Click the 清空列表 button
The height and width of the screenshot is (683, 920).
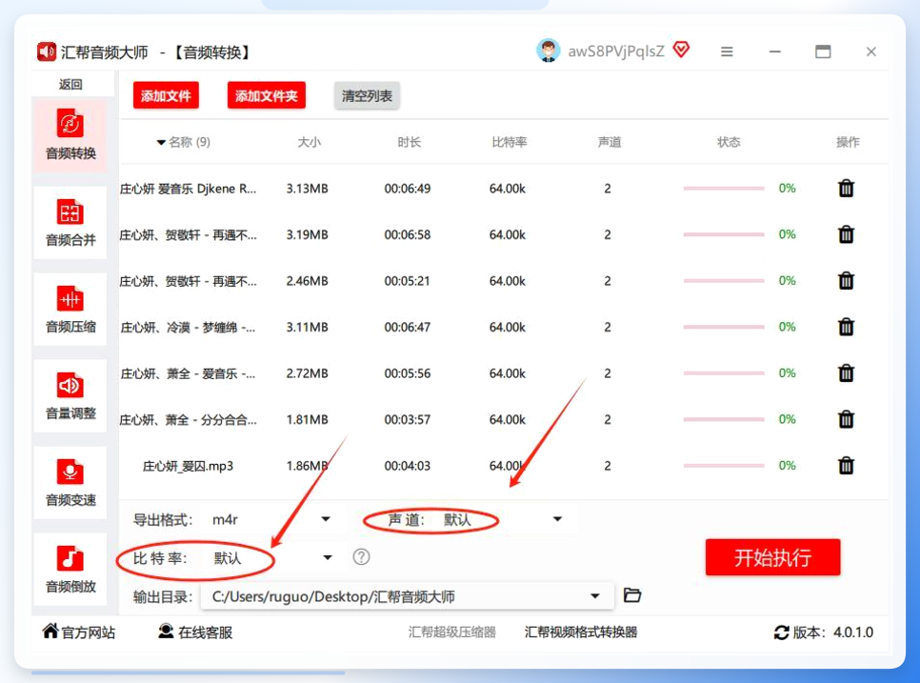367,95
